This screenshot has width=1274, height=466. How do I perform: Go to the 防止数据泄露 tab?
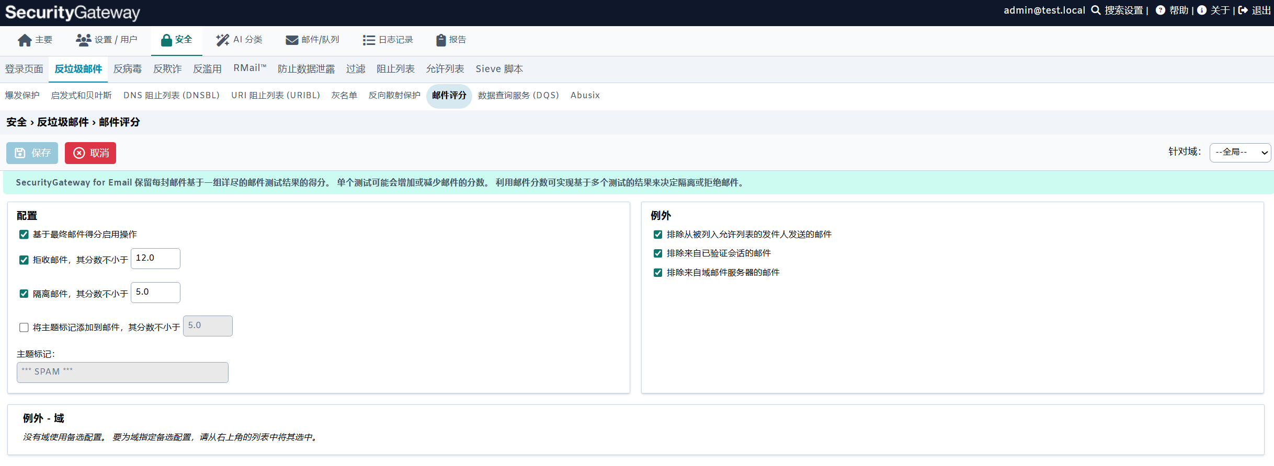click(306, 69)
